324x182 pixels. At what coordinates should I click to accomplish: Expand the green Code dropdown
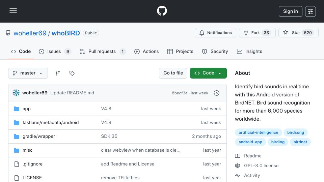pyautogui.click(x=208, y=73)
